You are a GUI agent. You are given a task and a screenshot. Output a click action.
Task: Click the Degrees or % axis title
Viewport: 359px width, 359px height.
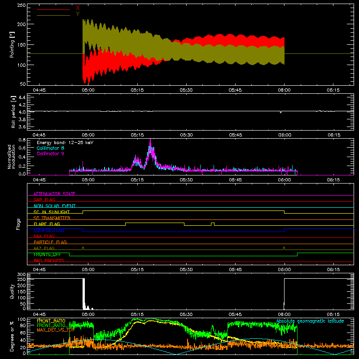point(12,336)
